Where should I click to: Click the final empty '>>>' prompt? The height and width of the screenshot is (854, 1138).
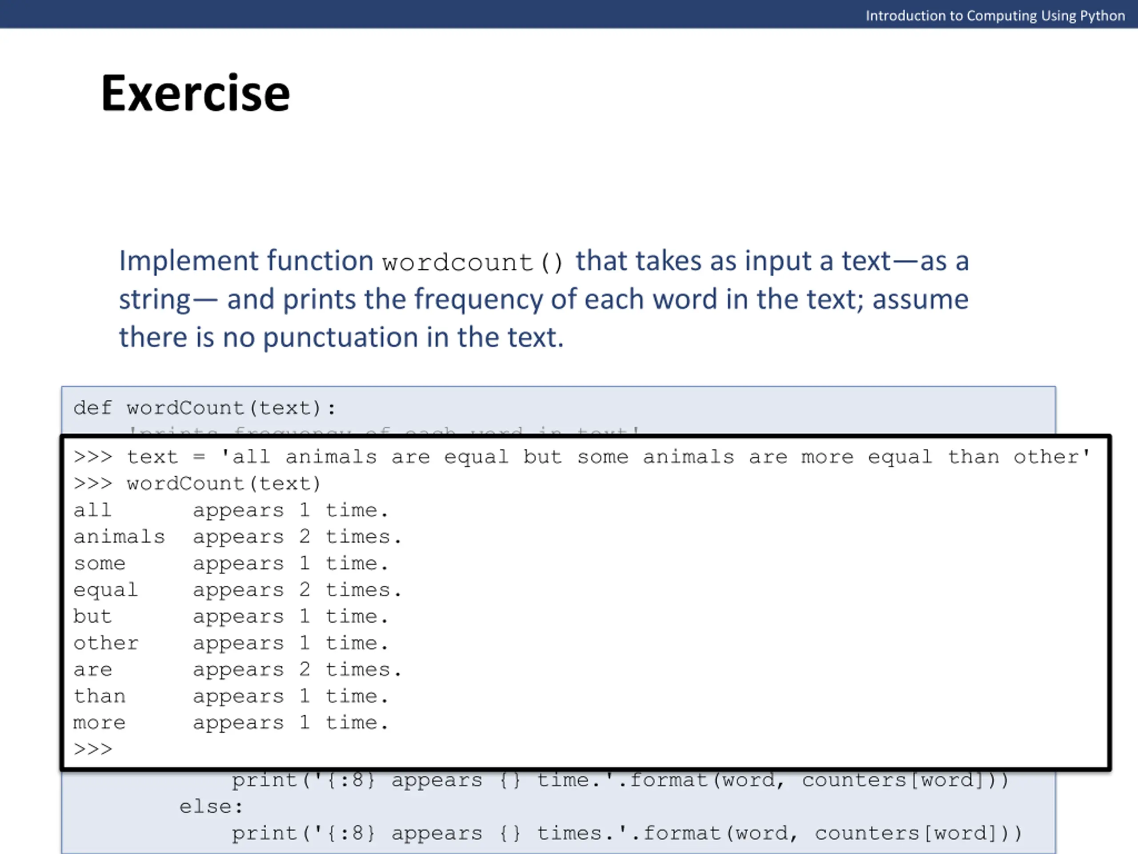[x=92, y=749]
